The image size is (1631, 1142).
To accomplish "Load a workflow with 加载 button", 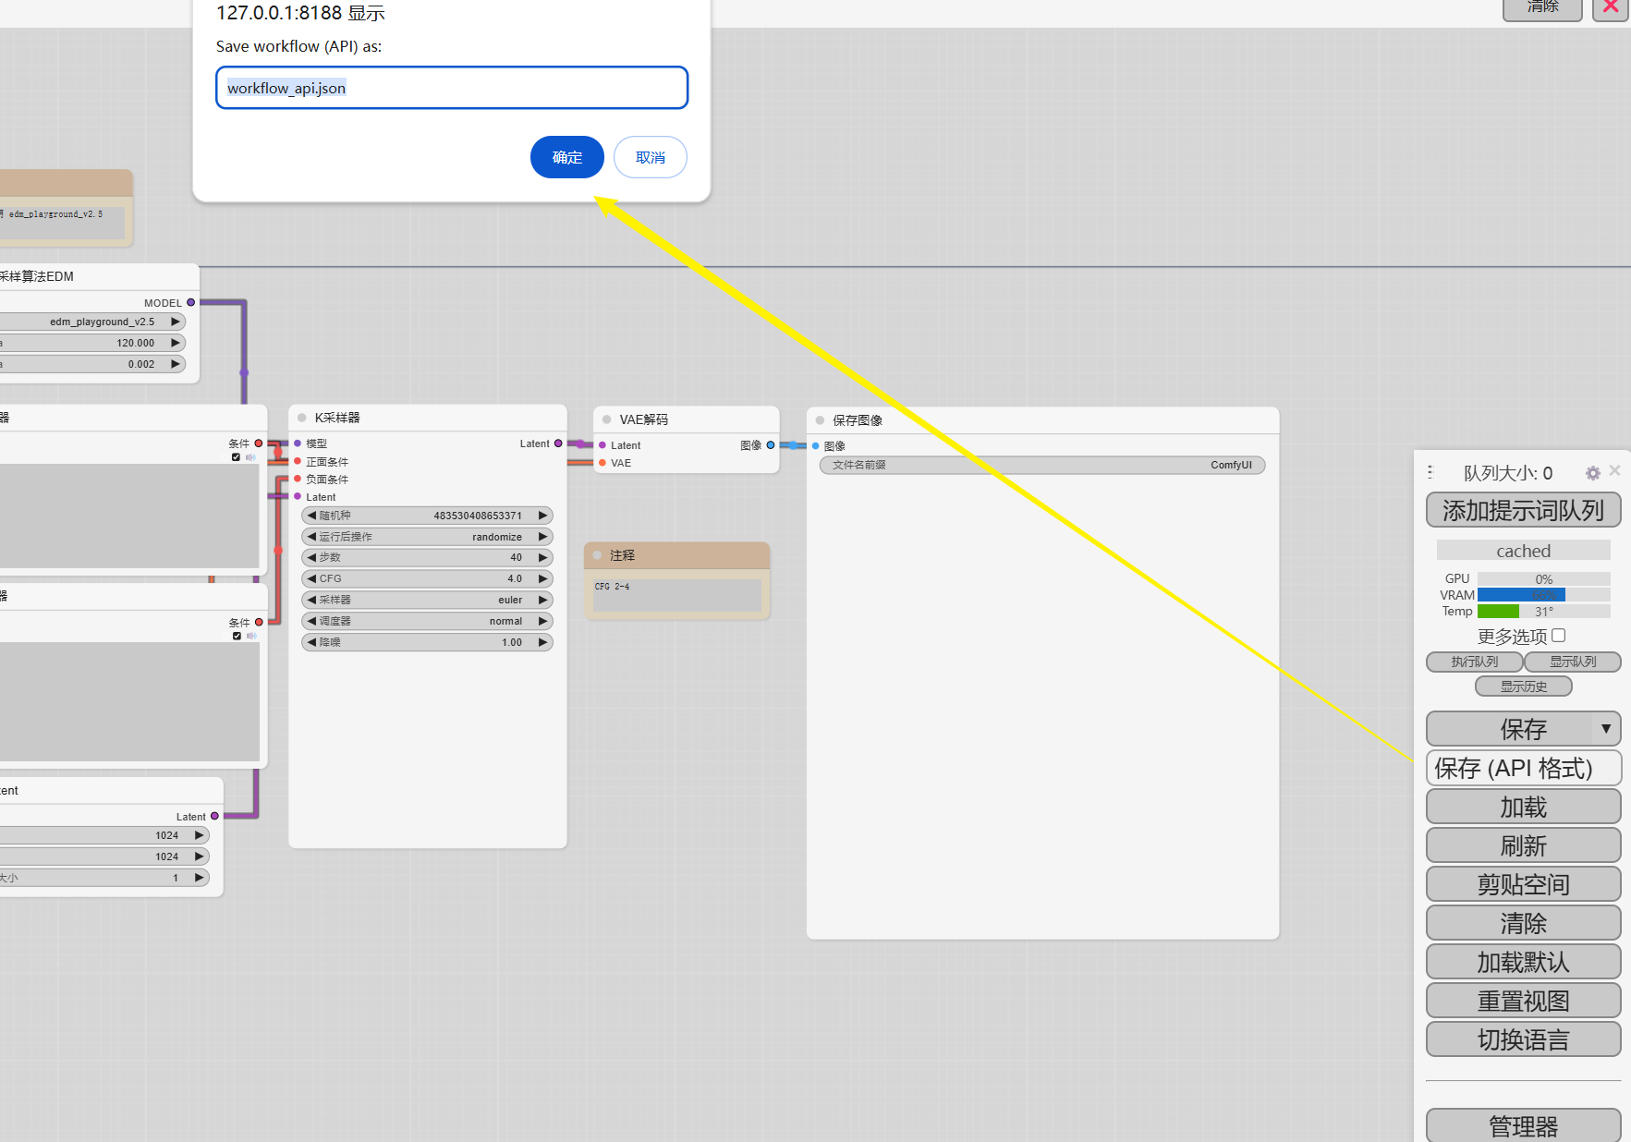I will coord(1523,807).
